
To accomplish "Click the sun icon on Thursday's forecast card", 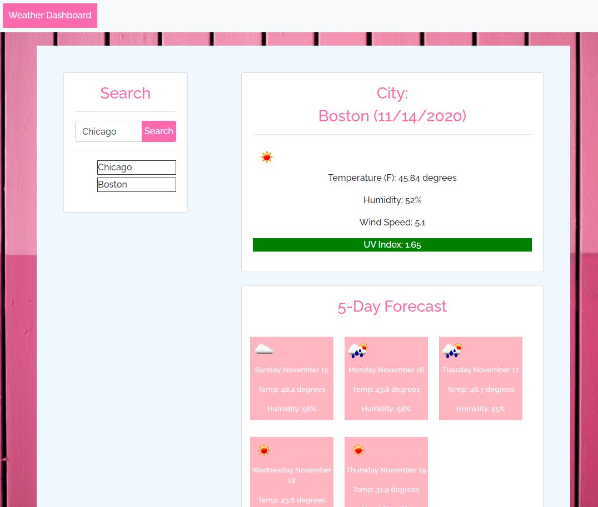I will [358, 450].
